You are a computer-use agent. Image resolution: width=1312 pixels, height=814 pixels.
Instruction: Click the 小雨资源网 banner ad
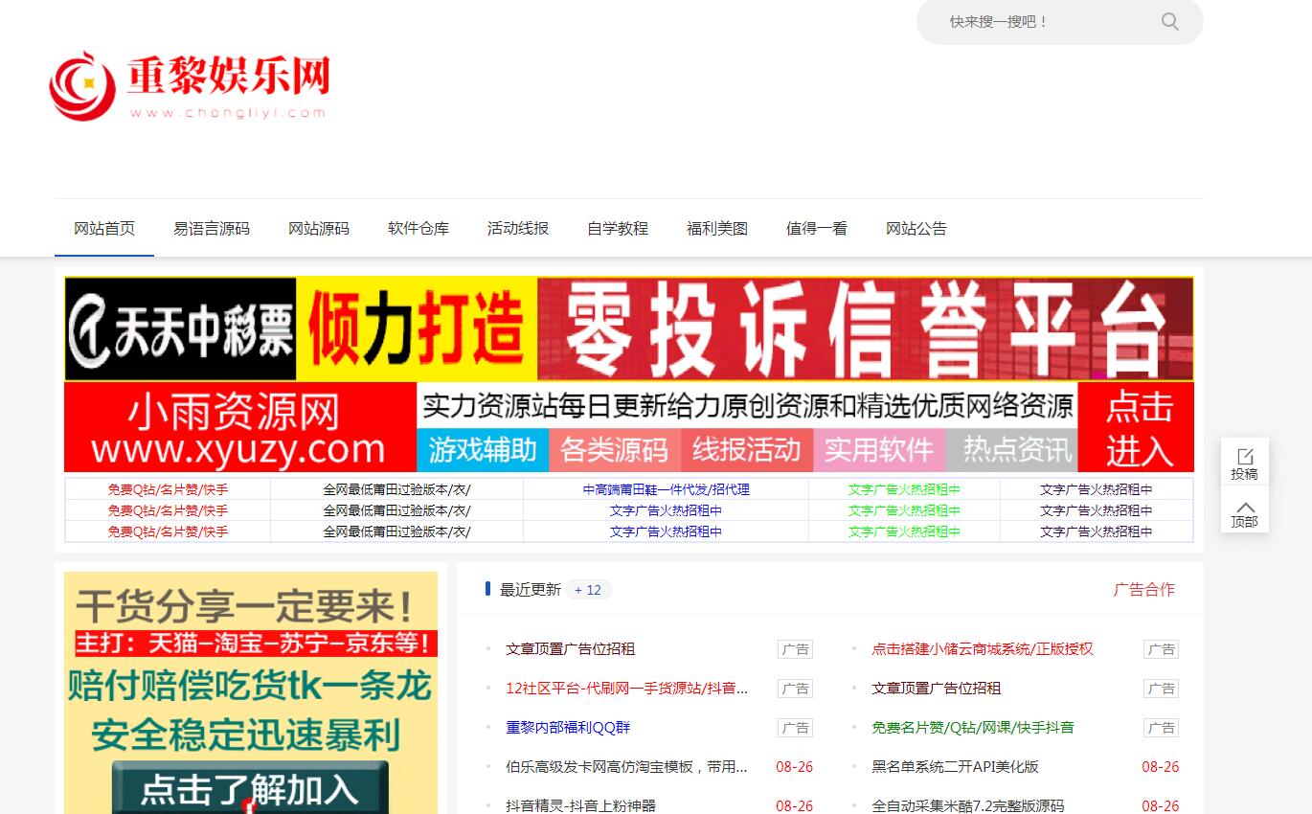(x=629, y=427)
